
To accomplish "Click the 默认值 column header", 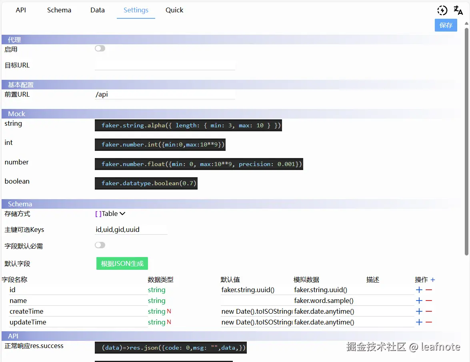I will 230,280.
